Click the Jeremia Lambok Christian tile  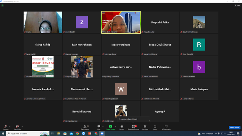pos(43,89)
